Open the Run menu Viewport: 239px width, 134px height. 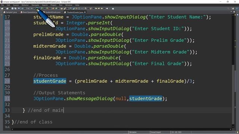tap(60, 5)
